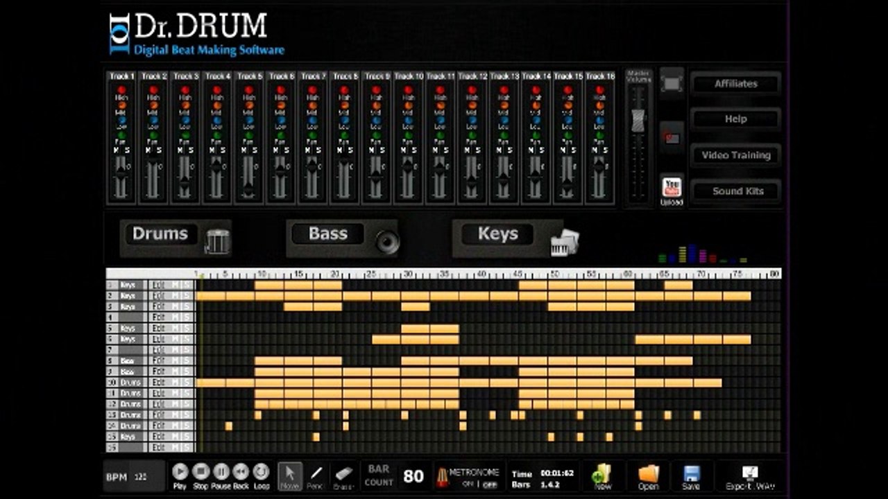The width and height of the screenshot is (888, 499).
Task: Click the bar count value 80
Action: (x=413, y=476)
